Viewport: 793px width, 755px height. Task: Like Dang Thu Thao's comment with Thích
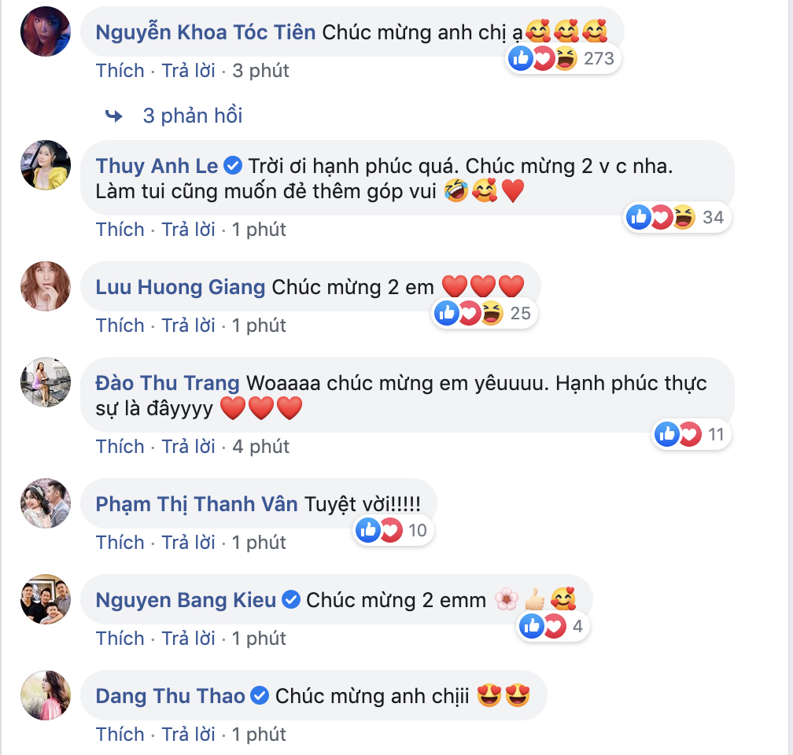(x=120, y=735)
